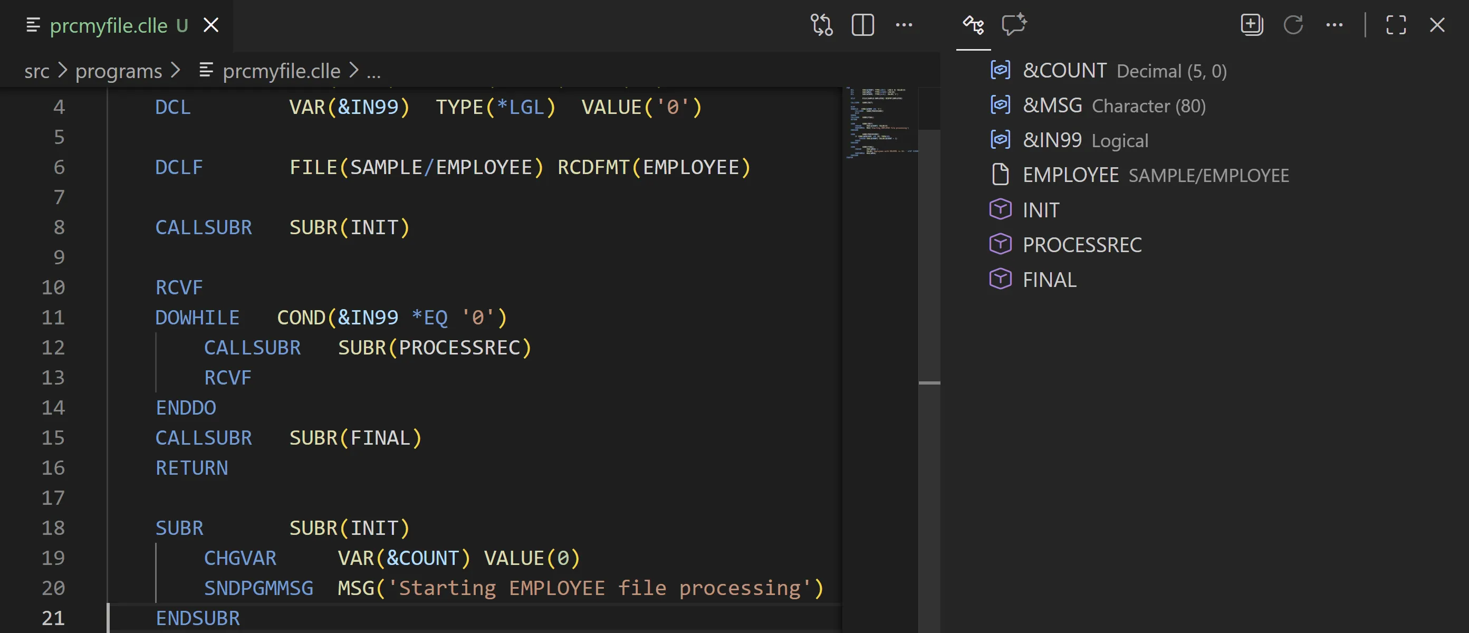Open the programs breadcrumb dropdown
This screenshot has width=1469, height=633.
119,71
